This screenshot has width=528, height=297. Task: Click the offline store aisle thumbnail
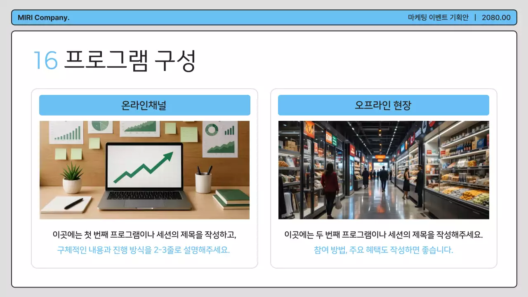tap(383, 170)
